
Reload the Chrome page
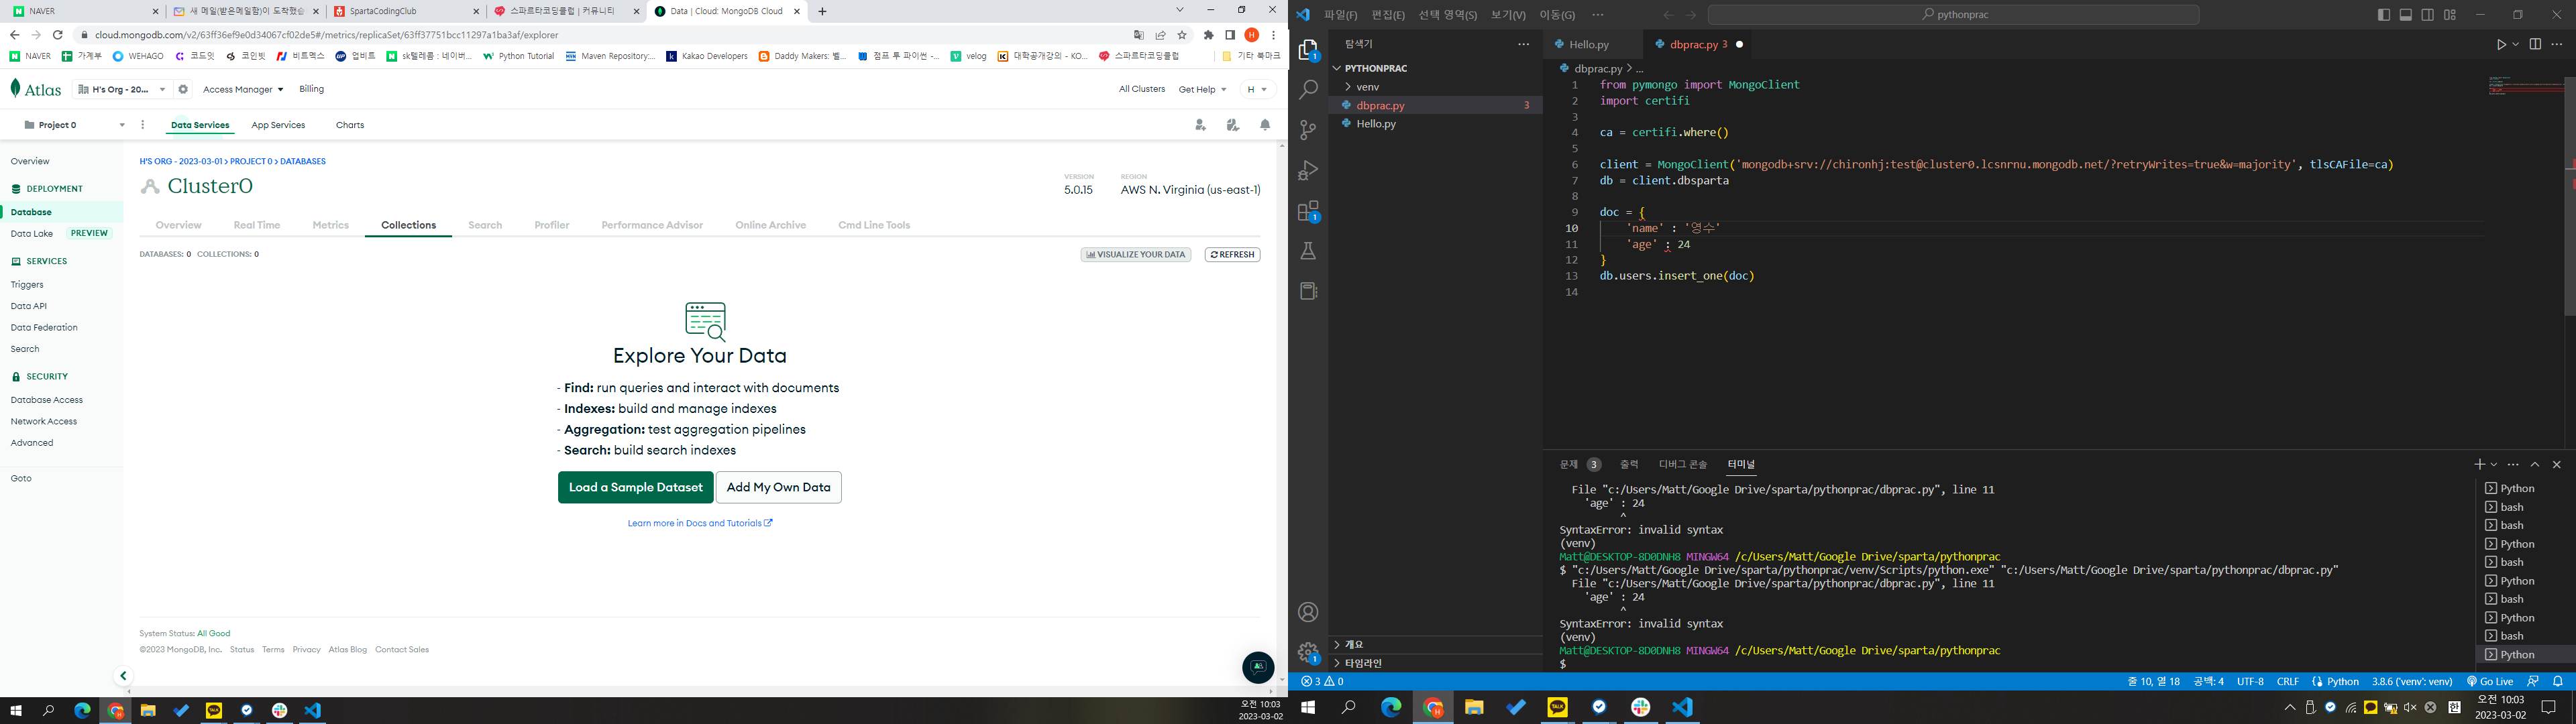coord(58,35)
